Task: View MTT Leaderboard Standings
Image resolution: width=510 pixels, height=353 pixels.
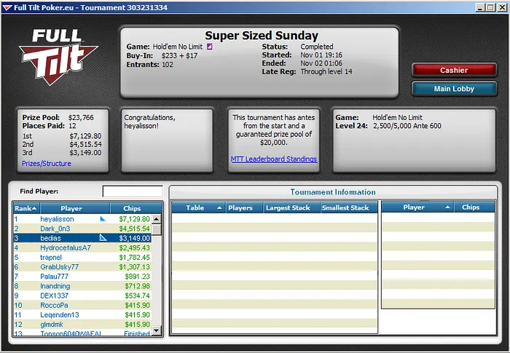Action: 274,159
